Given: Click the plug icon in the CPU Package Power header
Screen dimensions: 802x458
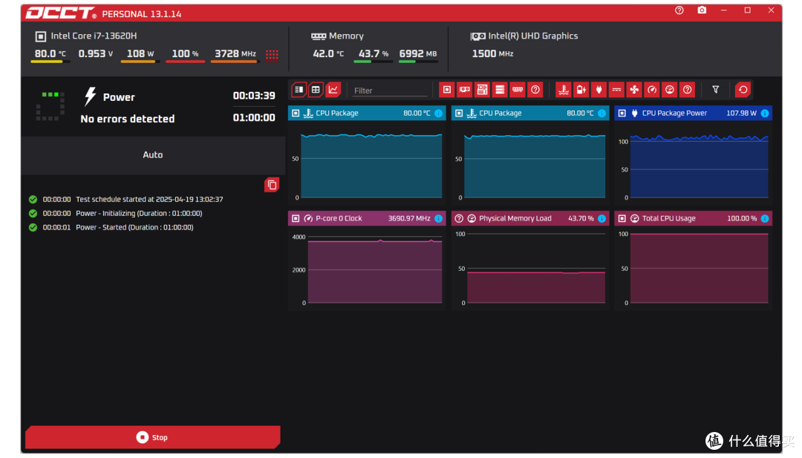Looking at the screenshot, I should 634,113.
